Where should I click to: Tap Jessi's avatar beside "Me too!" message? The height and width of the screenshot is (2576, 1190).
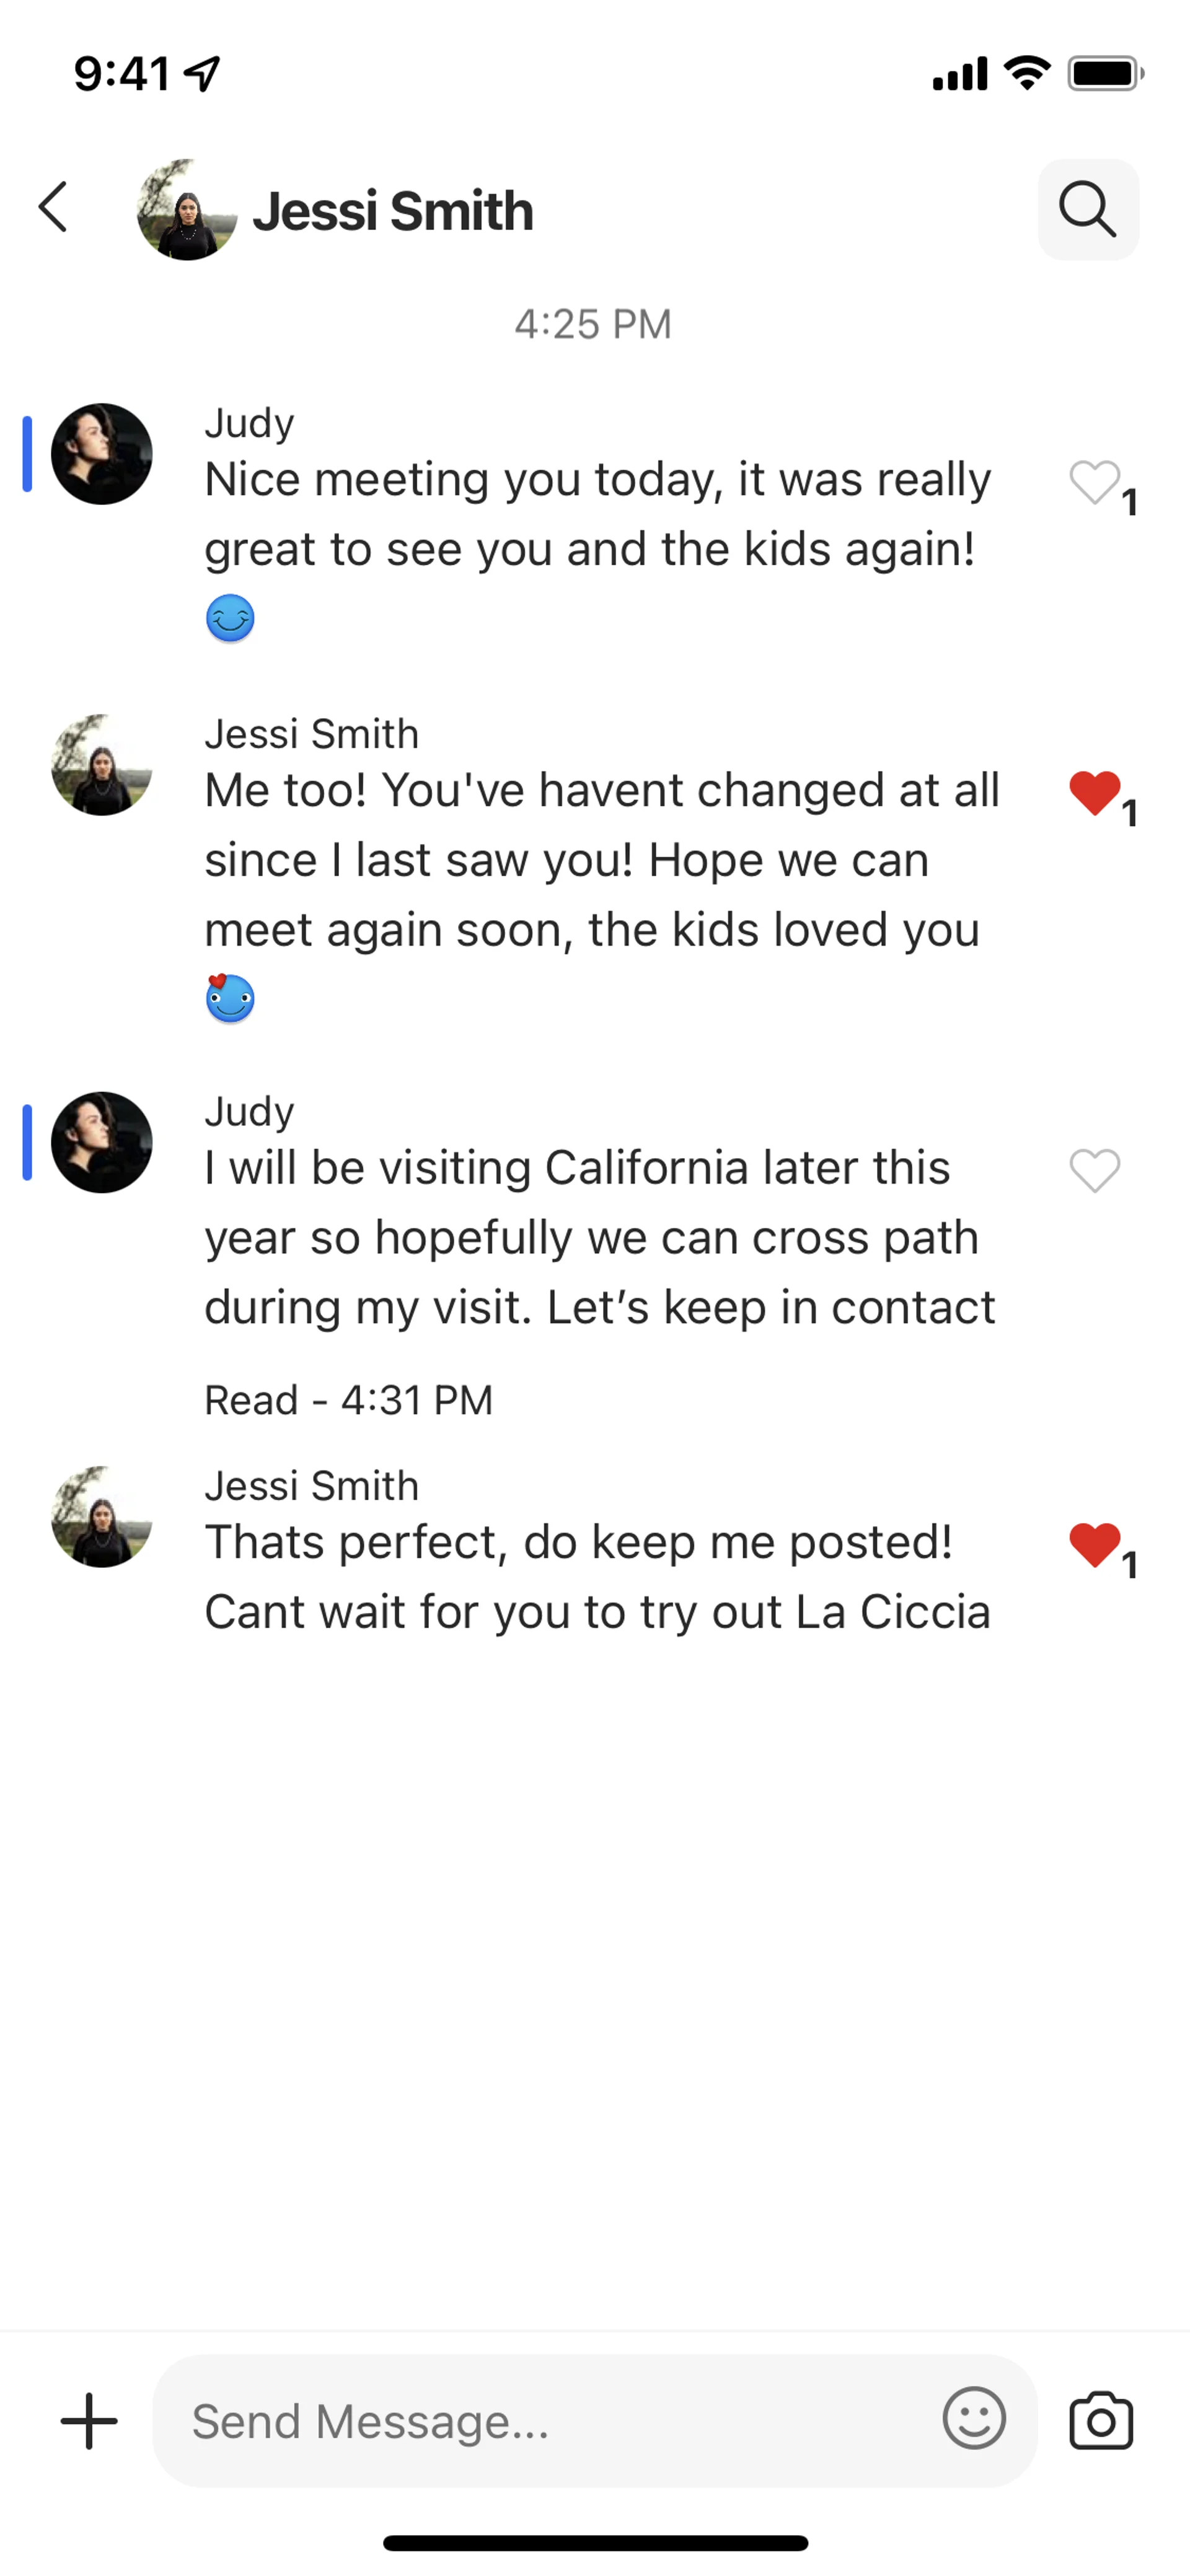click(x=102, y=765)
